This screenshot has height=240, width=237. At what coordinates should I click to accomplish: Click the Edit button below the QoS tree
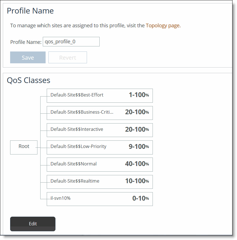[33, 224]
